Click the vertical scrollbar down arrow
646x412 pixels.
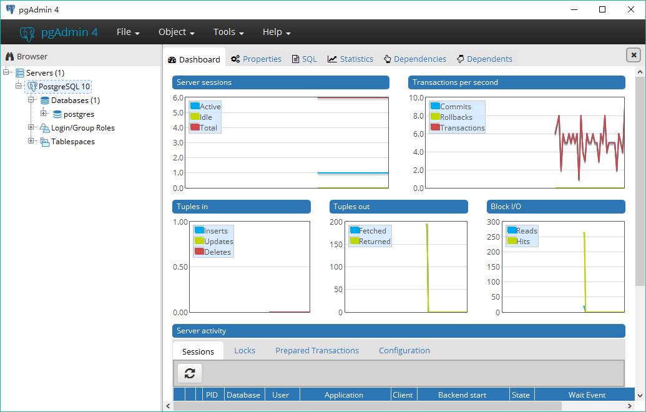point(640,396)
